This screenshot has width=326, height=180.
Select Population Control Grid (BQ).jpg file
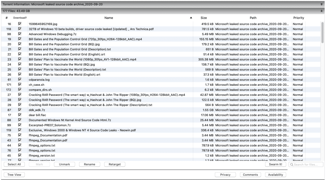click(x=64, y=44)
